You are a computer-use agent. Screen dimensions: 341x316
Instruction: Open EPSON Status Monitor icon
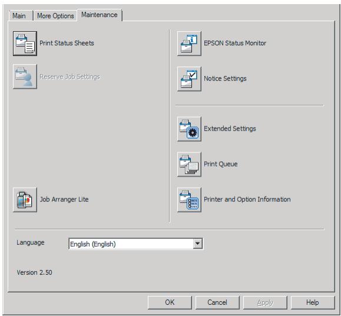pyautogui.click(x=189, y=44)
